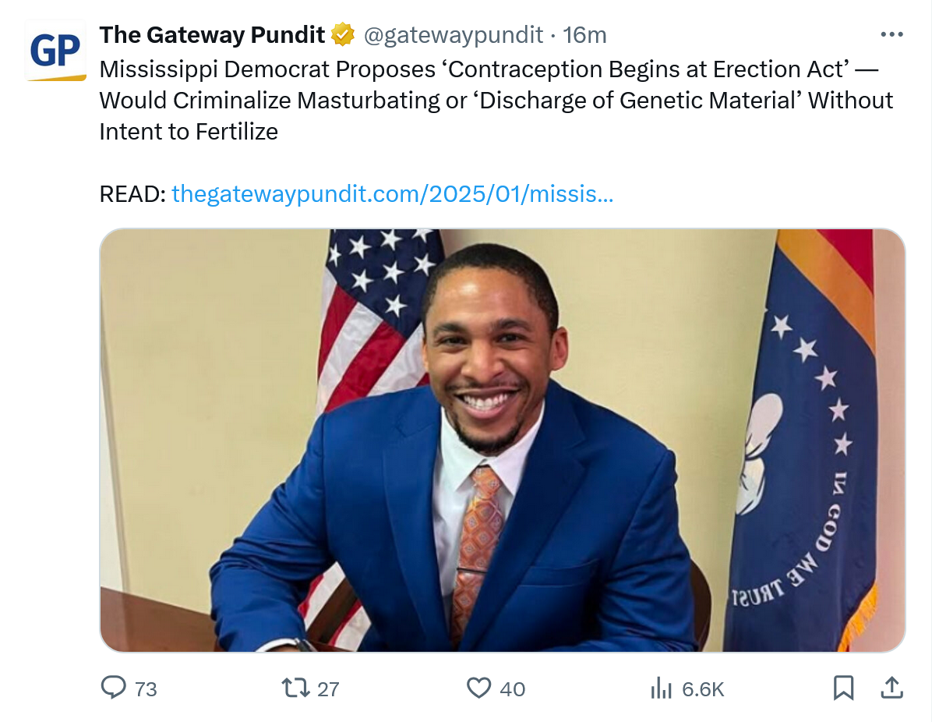The width and height of the screenshot is (932, 722).
Task: Like the Gateway Pundit post
Action: pos(478,688)
